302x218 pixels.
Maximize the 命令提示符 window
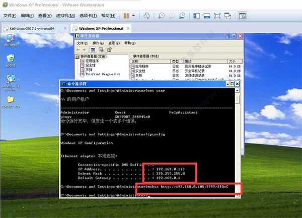point(232,84)
